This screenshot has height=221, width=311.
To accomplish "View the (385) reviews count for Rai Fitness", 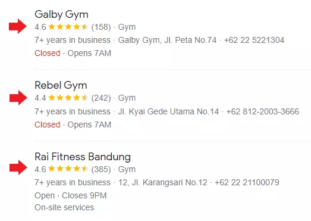I will click(101, 169).
